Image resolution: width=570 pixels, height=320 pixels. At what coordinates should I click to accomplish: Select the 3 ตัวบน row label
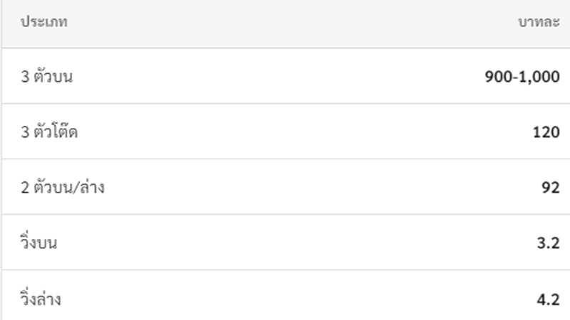click(46, 76)
